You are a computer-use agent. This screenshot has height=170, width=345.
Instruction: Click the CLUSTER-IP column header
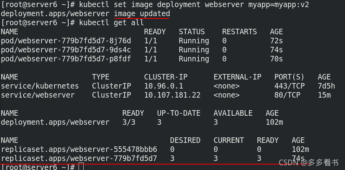pyautogui.click(x=166, y=77)
